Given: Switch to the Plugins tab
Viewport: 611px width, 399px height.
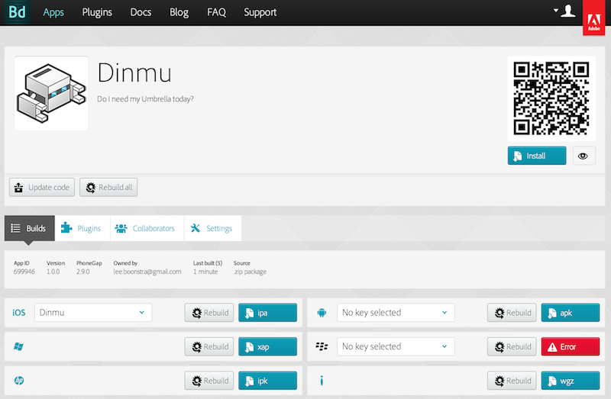Looking at the screenshot, I should 82,228.
